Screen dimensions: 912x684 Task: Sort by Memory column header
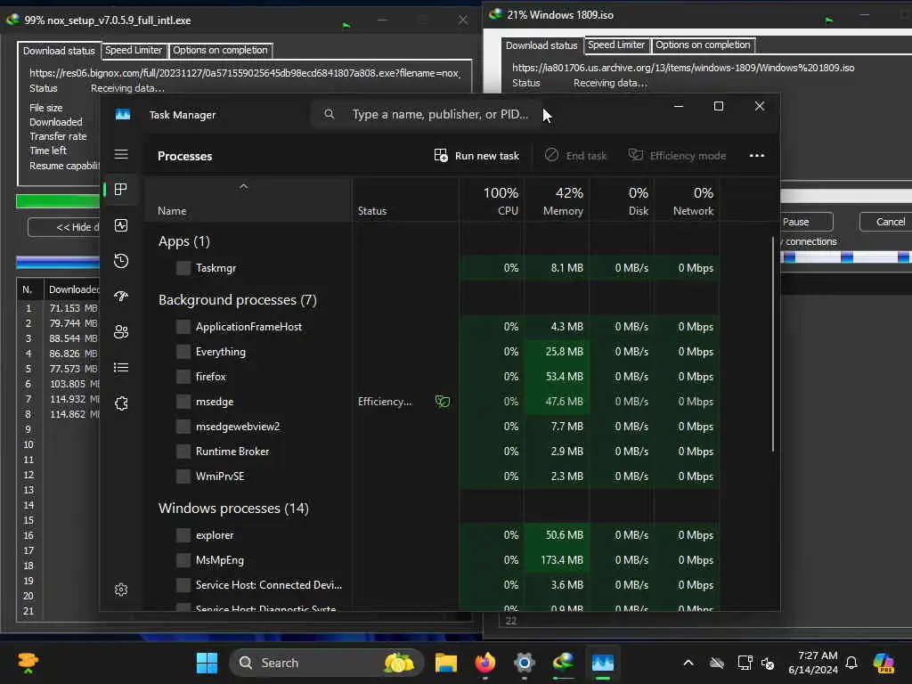coord(558,200)
